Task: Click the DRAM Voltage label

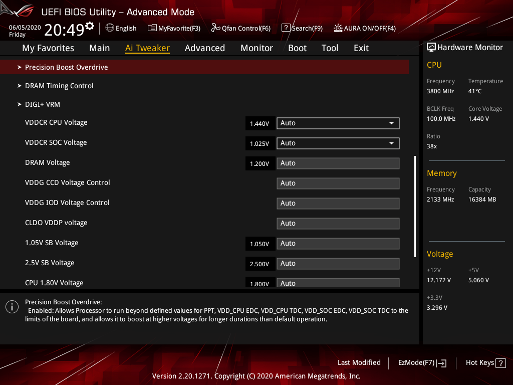Action: click(48, 163)
